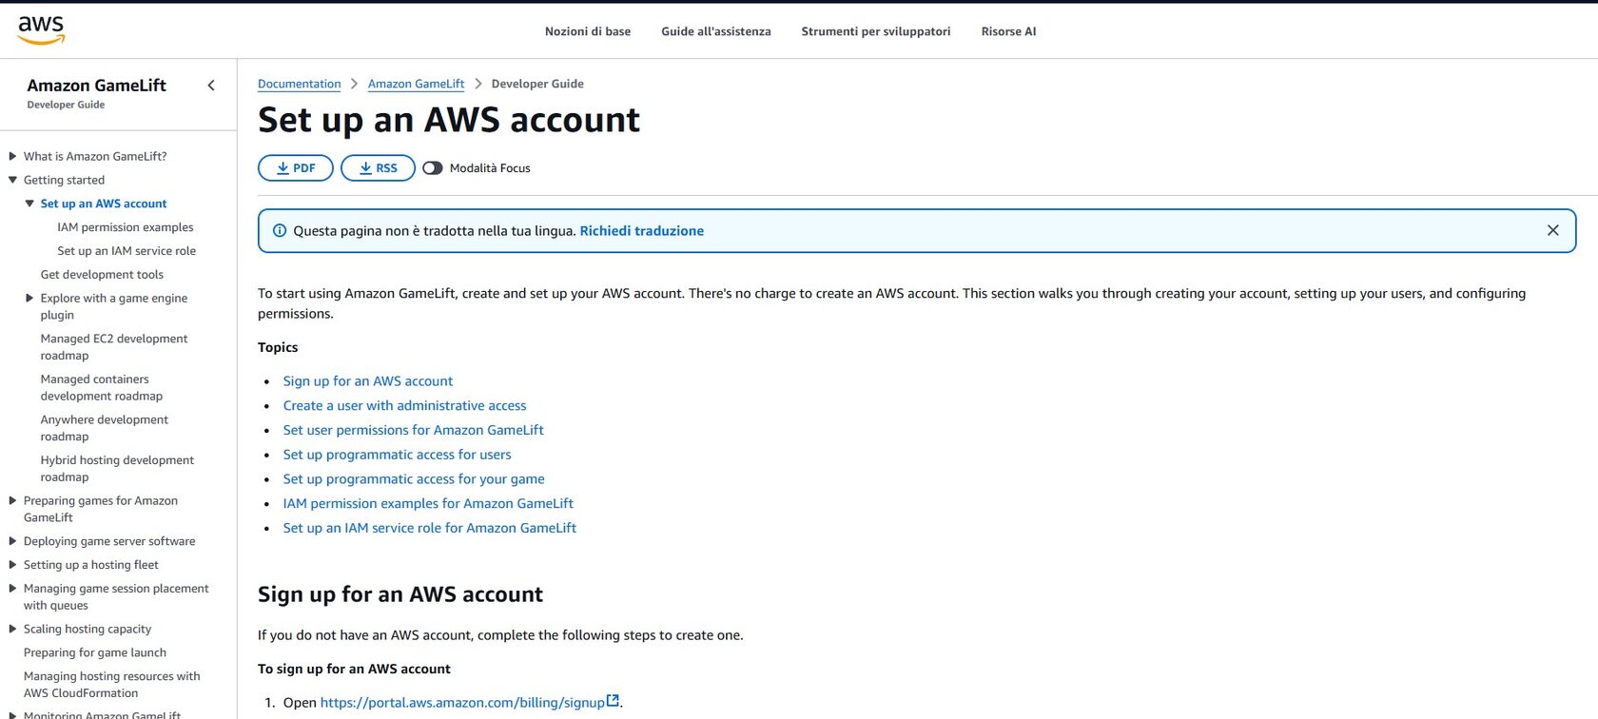This screenshot has height=719, width=1598.
Task: Select 'Anywhere development roadmap' in sidebar
Action: coord(105,428)
